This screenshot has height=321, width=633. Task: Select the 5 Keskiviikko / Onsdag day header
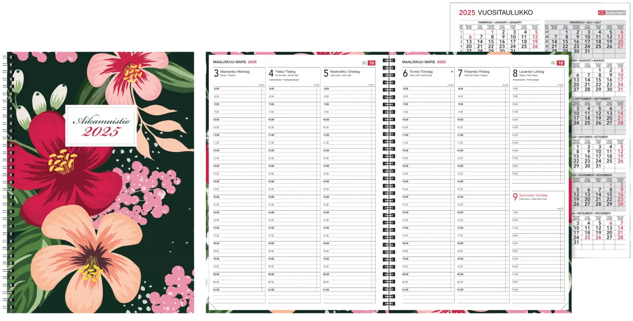[x=342, y=73]
